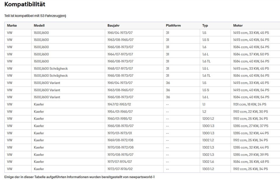The height and width of the screenshot is (180, 280).
Task: Click the 'Marke' column header
Action: (x=12, y=26)
